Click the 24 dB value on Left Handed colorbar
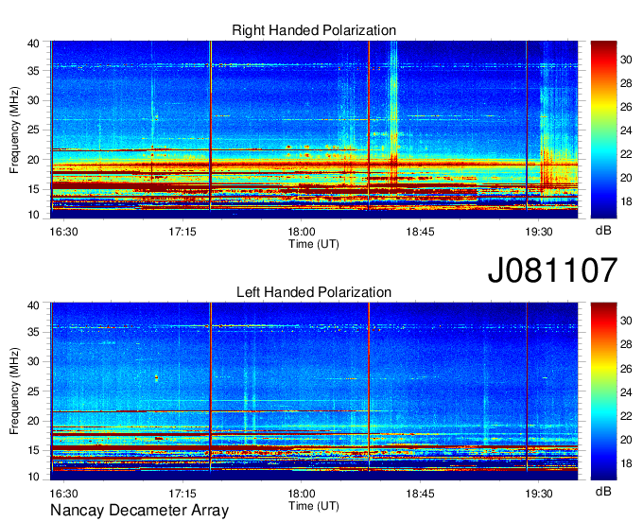This screenshot has width=643, height=522. tap(626, 392)
